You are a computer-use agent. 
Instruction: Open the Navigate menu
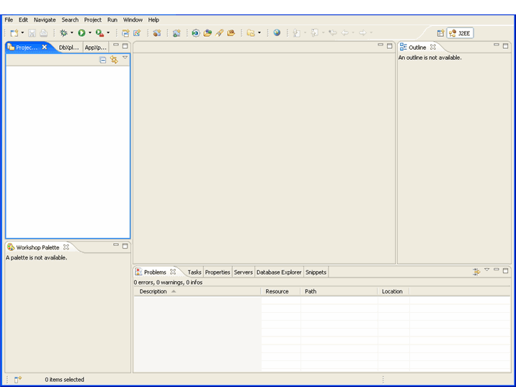(45, 19)
